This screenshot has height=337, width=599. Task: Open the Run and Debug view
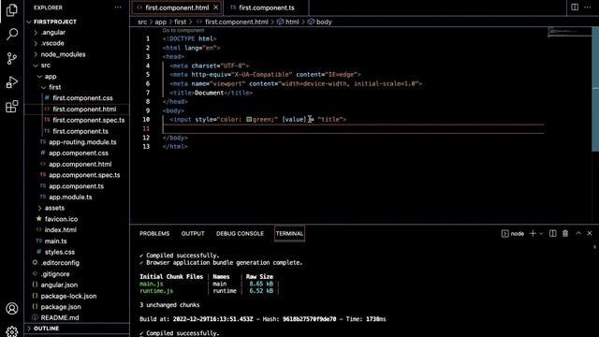[12, 82]
